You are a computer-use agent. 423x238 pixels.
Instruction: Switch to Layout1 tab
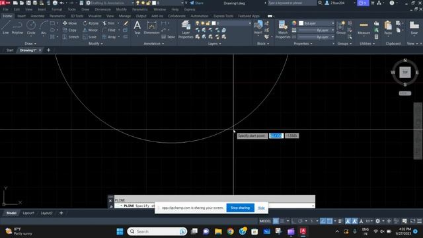click(x=28, y=213)
